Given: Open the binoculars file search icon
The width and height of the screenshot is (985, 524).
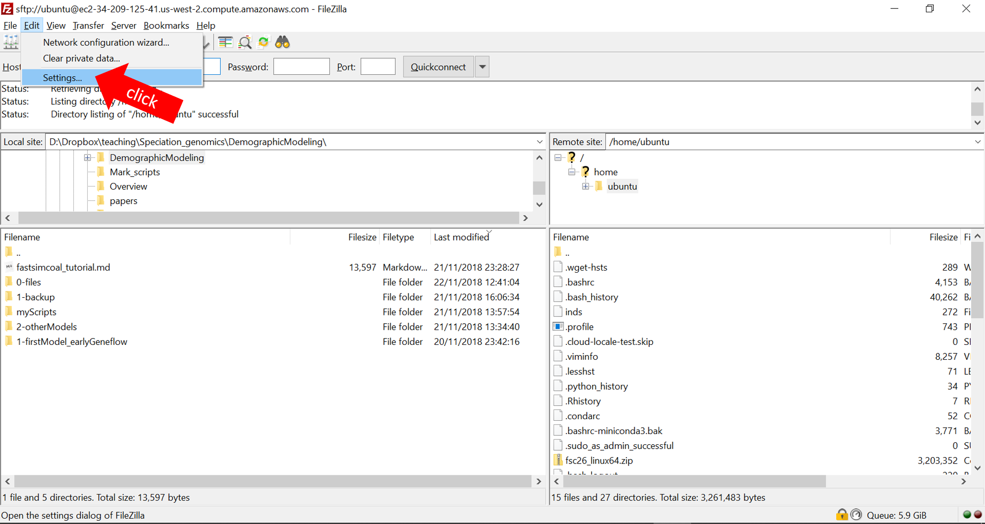Looking at the screenshot, I should (x=282, y=42).
